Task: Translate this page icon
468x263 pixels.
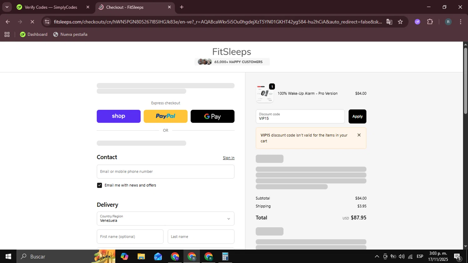Action: 389,22
